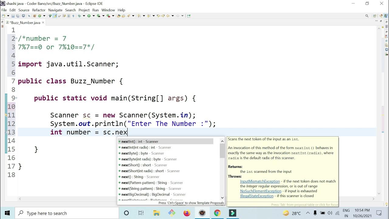Image resolution: width=389 pixels, height=219 pixels.
Task: Open Firefox from the taskbar
Action: pyautogui.click(x=187, y=213)
